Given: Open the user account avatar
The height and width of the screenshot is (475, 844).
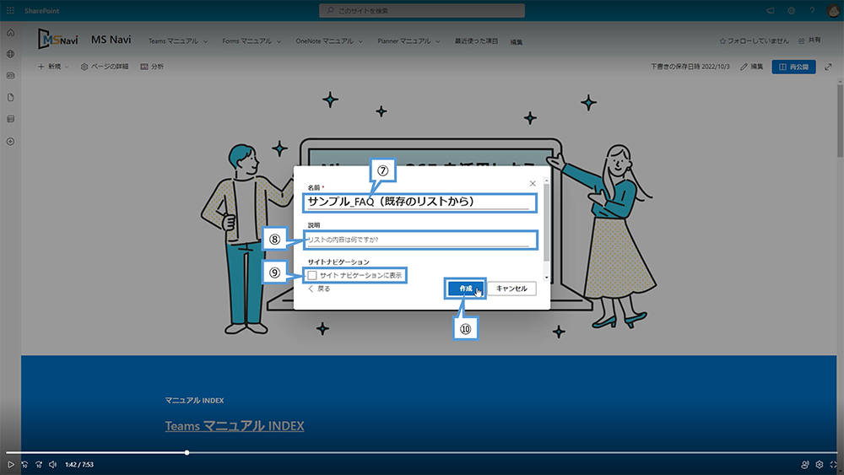Looking at the screenshot, I should [833, 11].
